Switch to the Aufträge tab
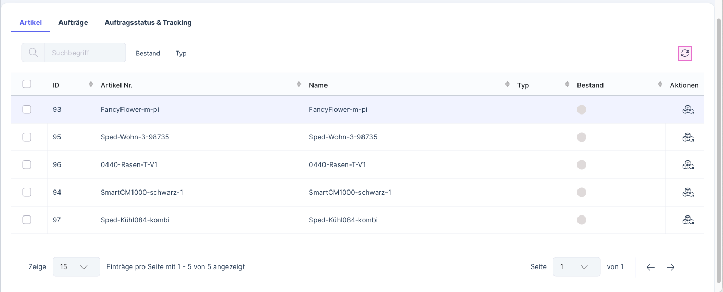This screenshot has height=292, width=723. pyautogui.click(x=73, y=23)
